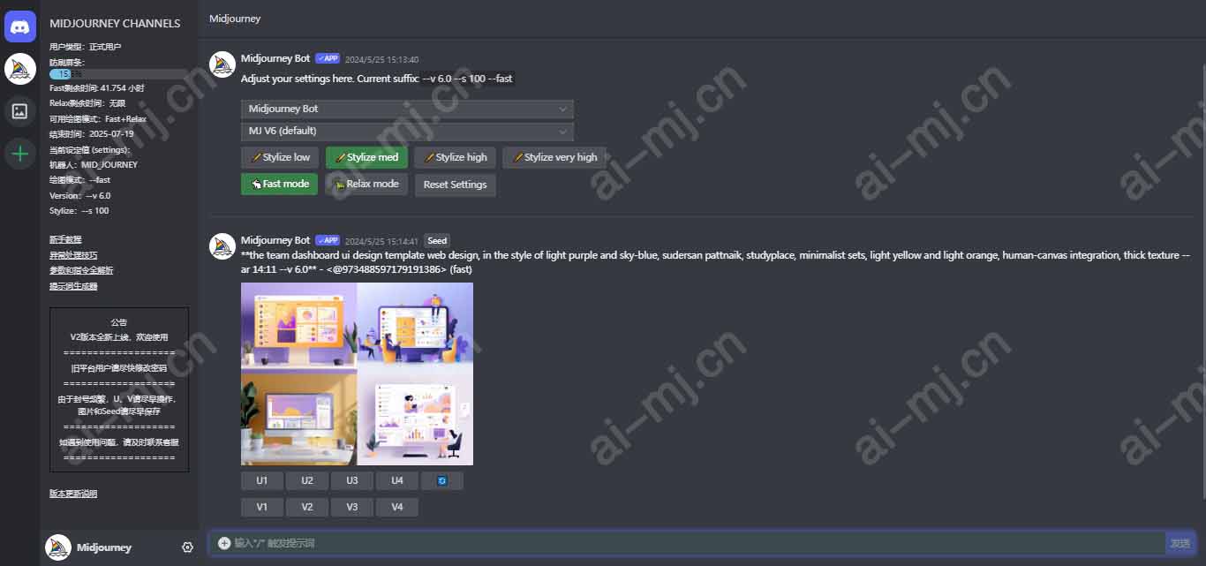Toggle Stylize med setting

(366, 157)
